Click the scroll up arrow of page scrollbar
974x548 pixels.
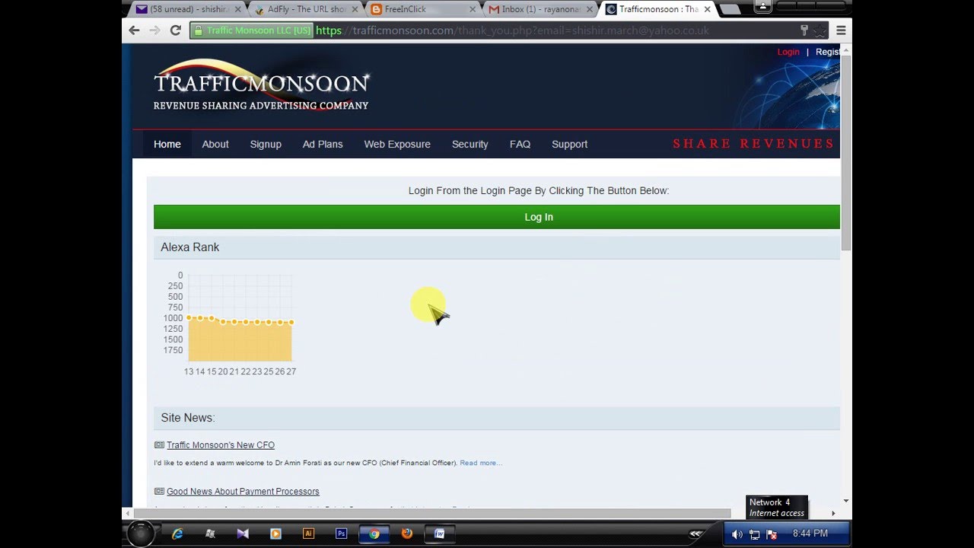coord(846,50)
